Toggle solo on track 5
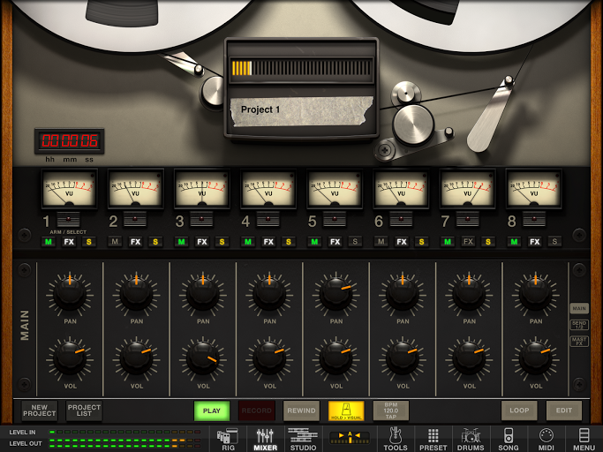The height and width of the screenshot is (452, 603). [355, 241]
